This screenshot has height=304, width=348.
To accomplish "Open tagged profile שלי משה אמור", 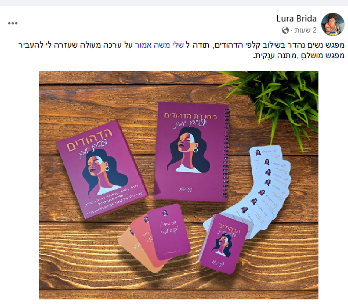I will pyautogui.click(x=159, y=45).
